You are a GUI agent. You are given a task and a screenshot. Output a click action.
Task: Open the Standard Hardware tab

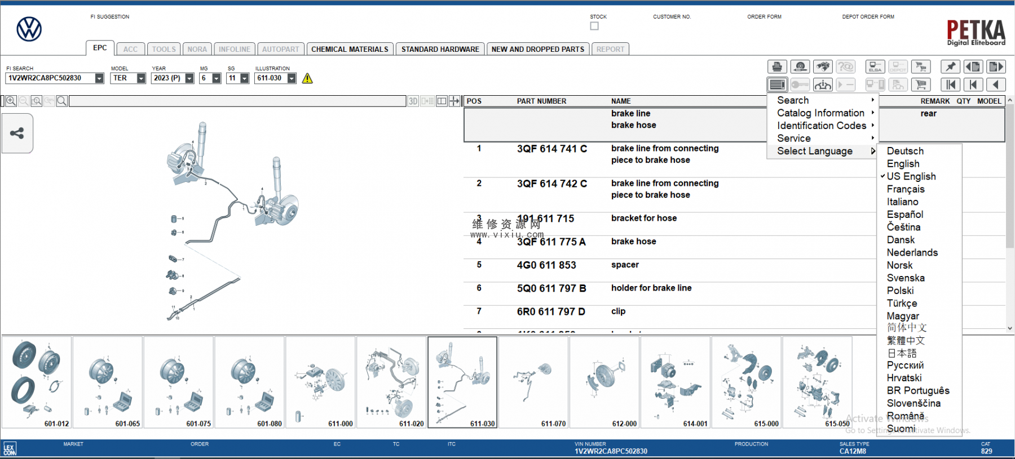[x=440, y=50]
